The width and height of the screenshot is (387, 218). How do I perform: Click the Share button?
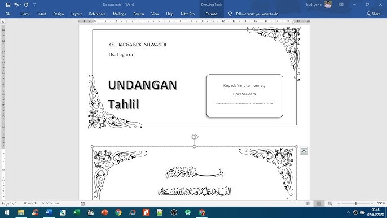click(x=373, y=14)
